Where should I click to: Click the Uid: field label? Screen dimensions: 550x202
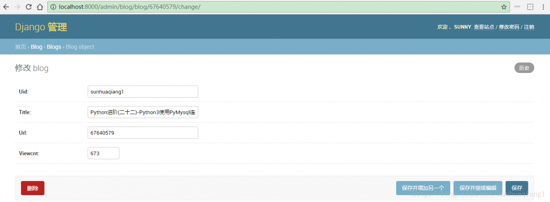(x=24, y=92)
